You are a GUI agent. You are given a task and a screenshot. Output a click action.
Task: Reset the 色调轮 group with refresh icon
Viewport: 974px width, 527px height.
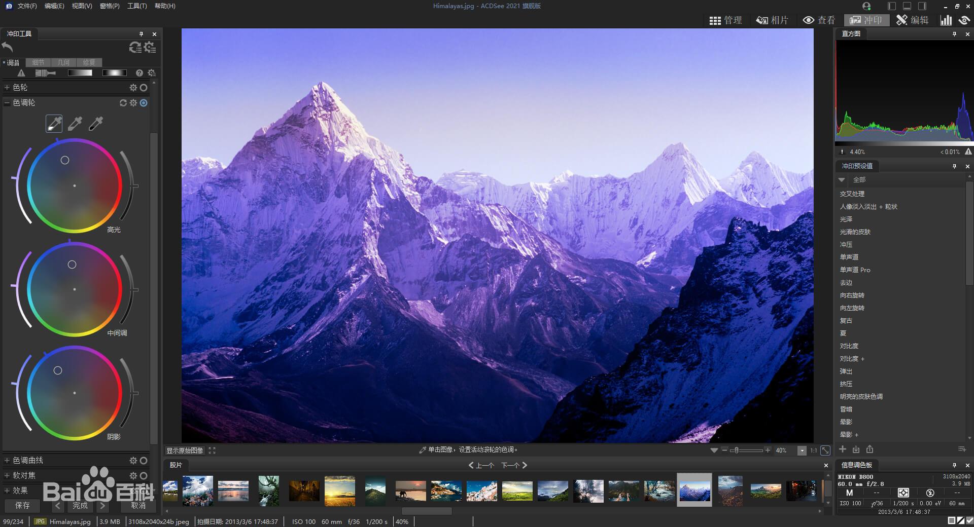(x=123, y=103)
